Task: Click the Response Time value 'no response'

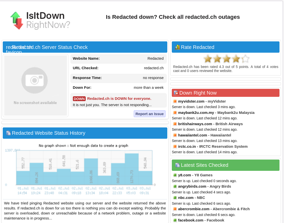Action: pyautogui.click(x=153, y=78)
